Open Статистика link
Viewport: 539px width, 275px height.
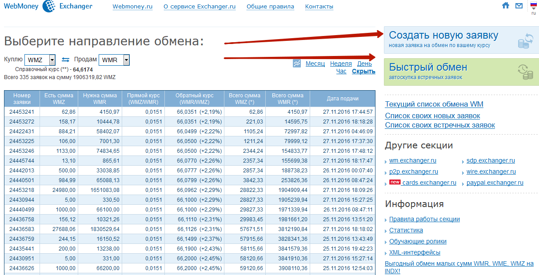click(x=406, y=231)
